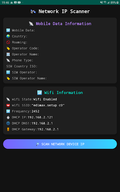Click the satellite dish icon next to Mobile Data Information
This screenshot has height=192, width=120.
click(31, 24)
